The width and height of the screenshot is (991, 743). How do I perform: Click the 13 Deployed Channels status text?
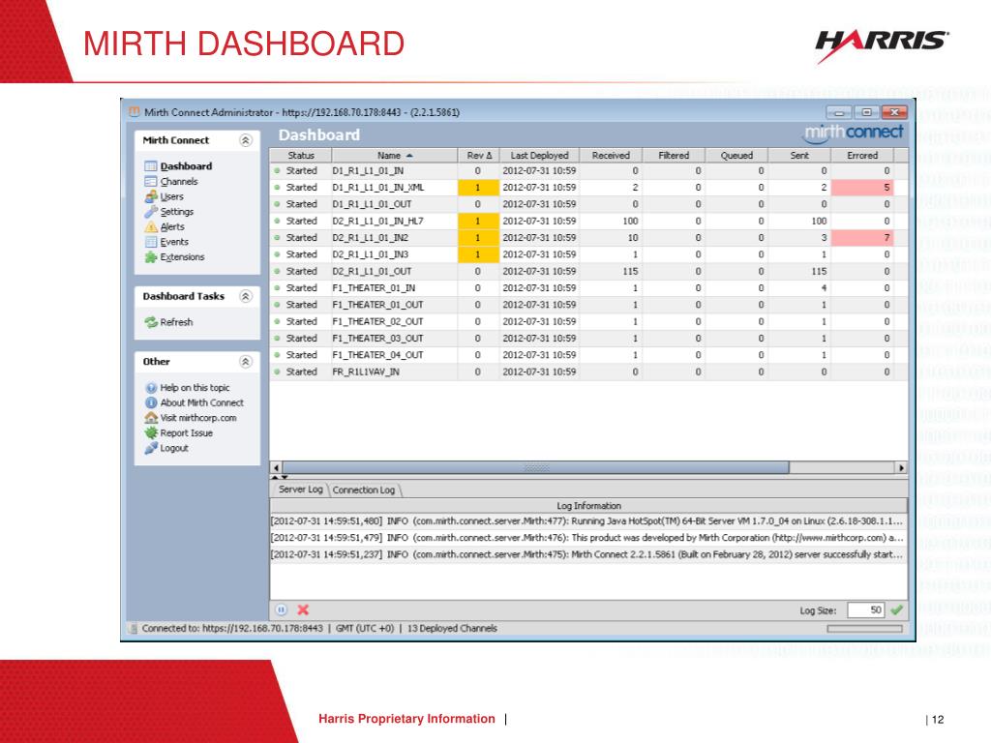click(452, 629)
